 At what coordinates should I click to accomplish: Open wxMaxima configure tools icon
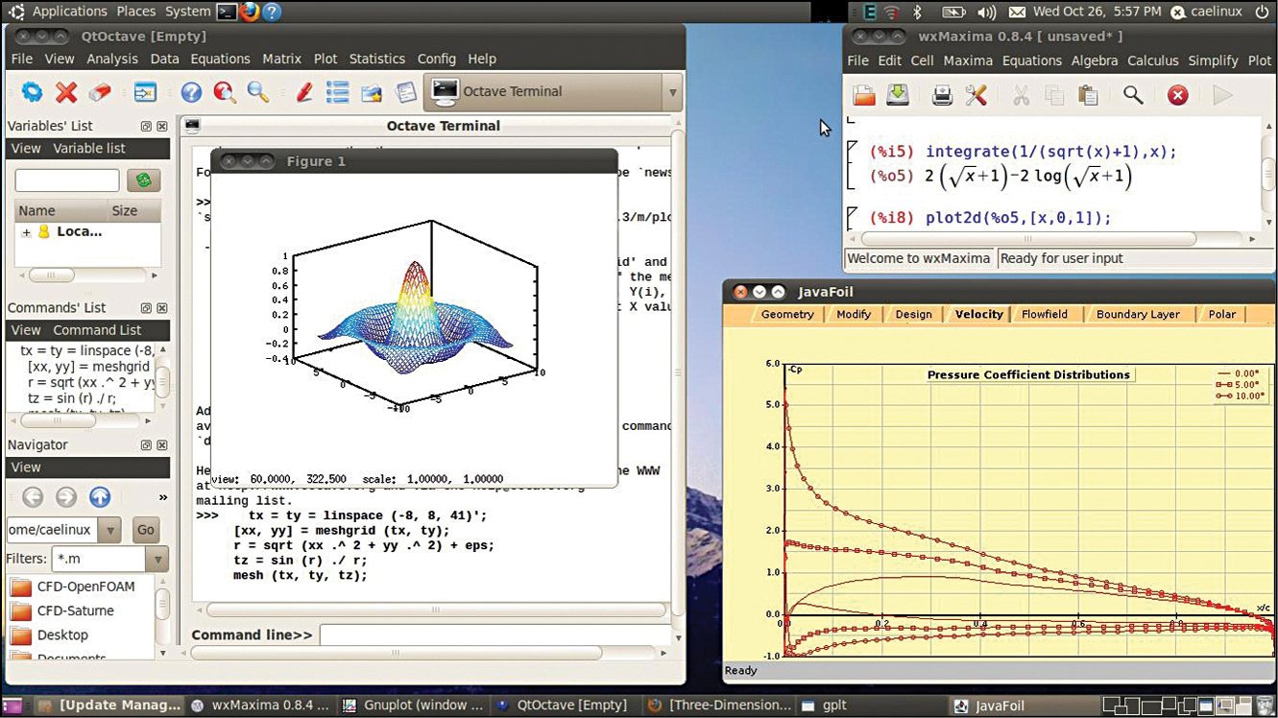[976, 95]
